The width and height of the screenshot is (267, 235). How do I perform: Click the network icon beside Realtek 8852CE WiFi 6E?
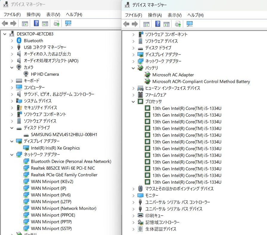(26, 168)
